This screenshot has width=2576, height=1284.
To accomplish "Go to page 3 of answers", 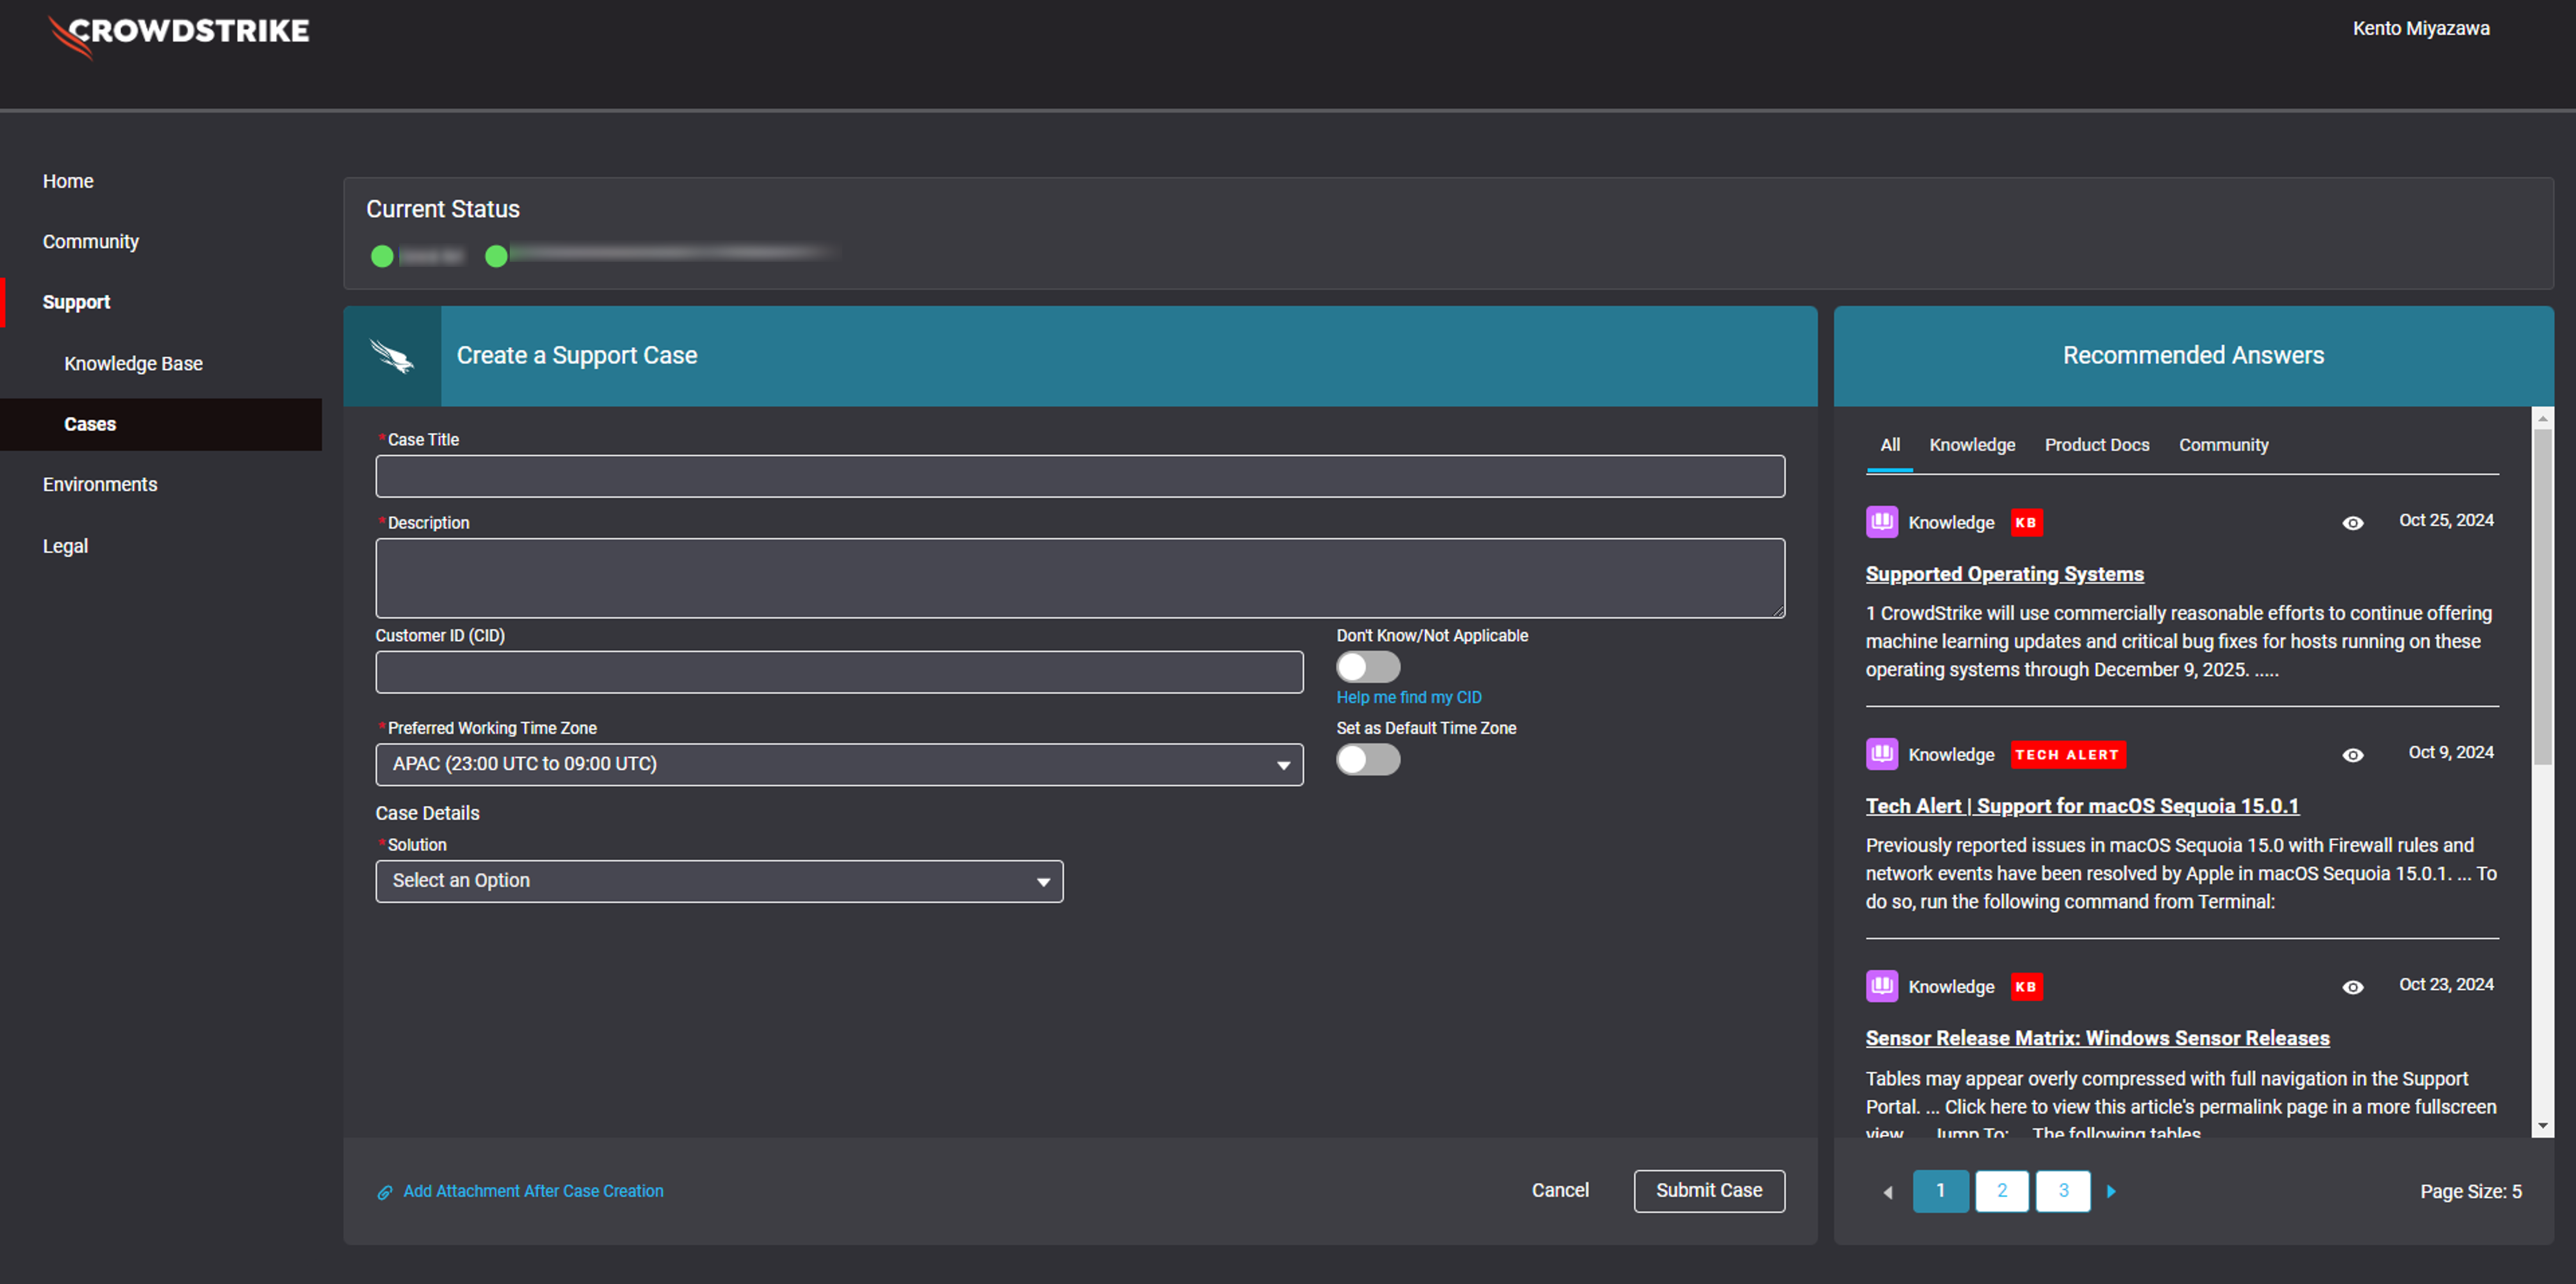I will (2063, 1191).
